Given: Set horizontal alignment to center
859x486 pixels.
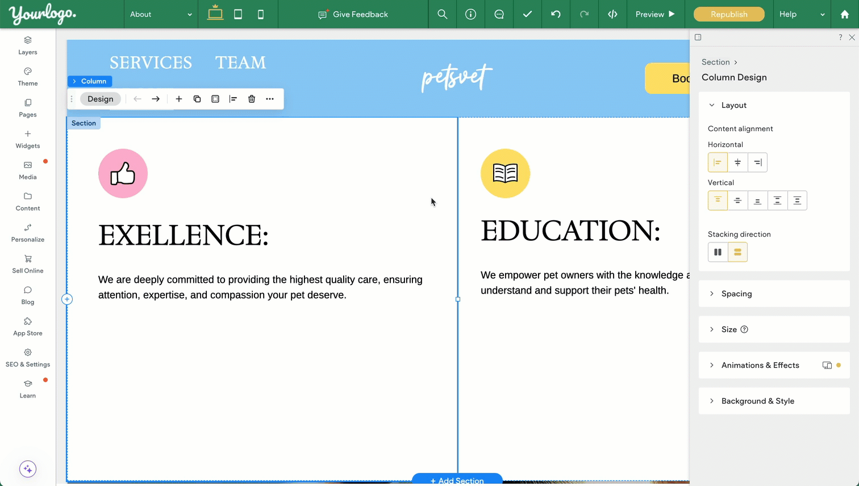Looking at the screenshot, I should 737,162.
